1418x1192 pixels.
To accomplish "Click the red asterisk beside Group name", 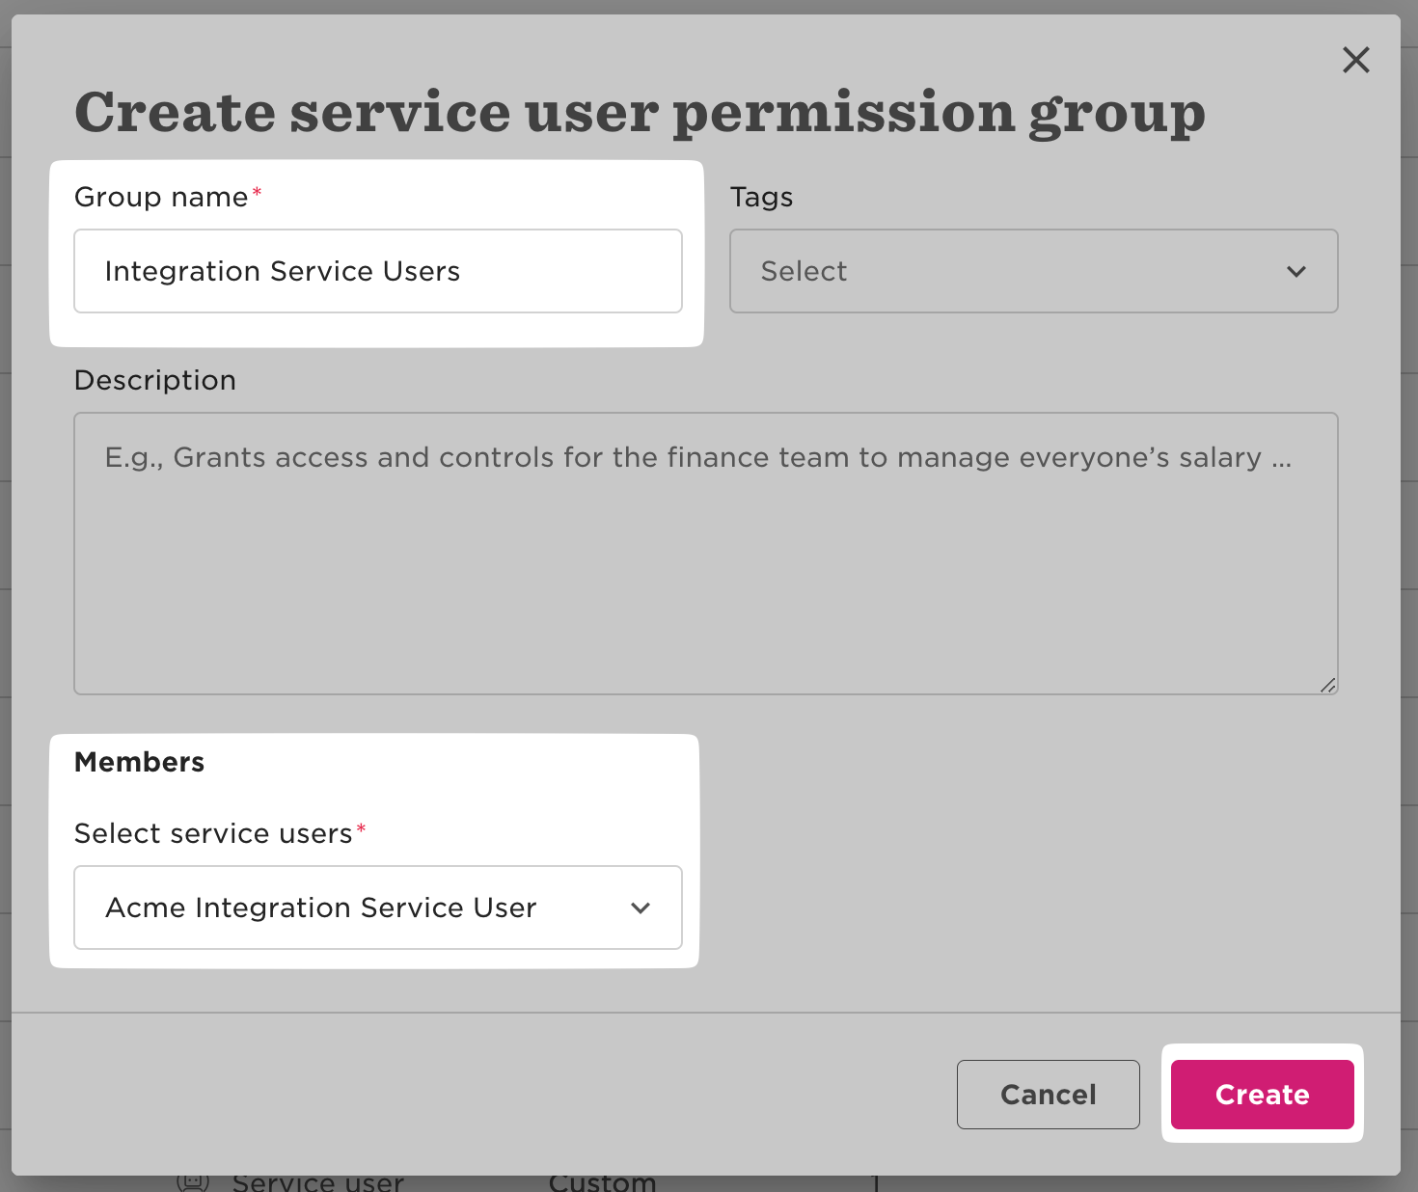I will click(257, 192).
